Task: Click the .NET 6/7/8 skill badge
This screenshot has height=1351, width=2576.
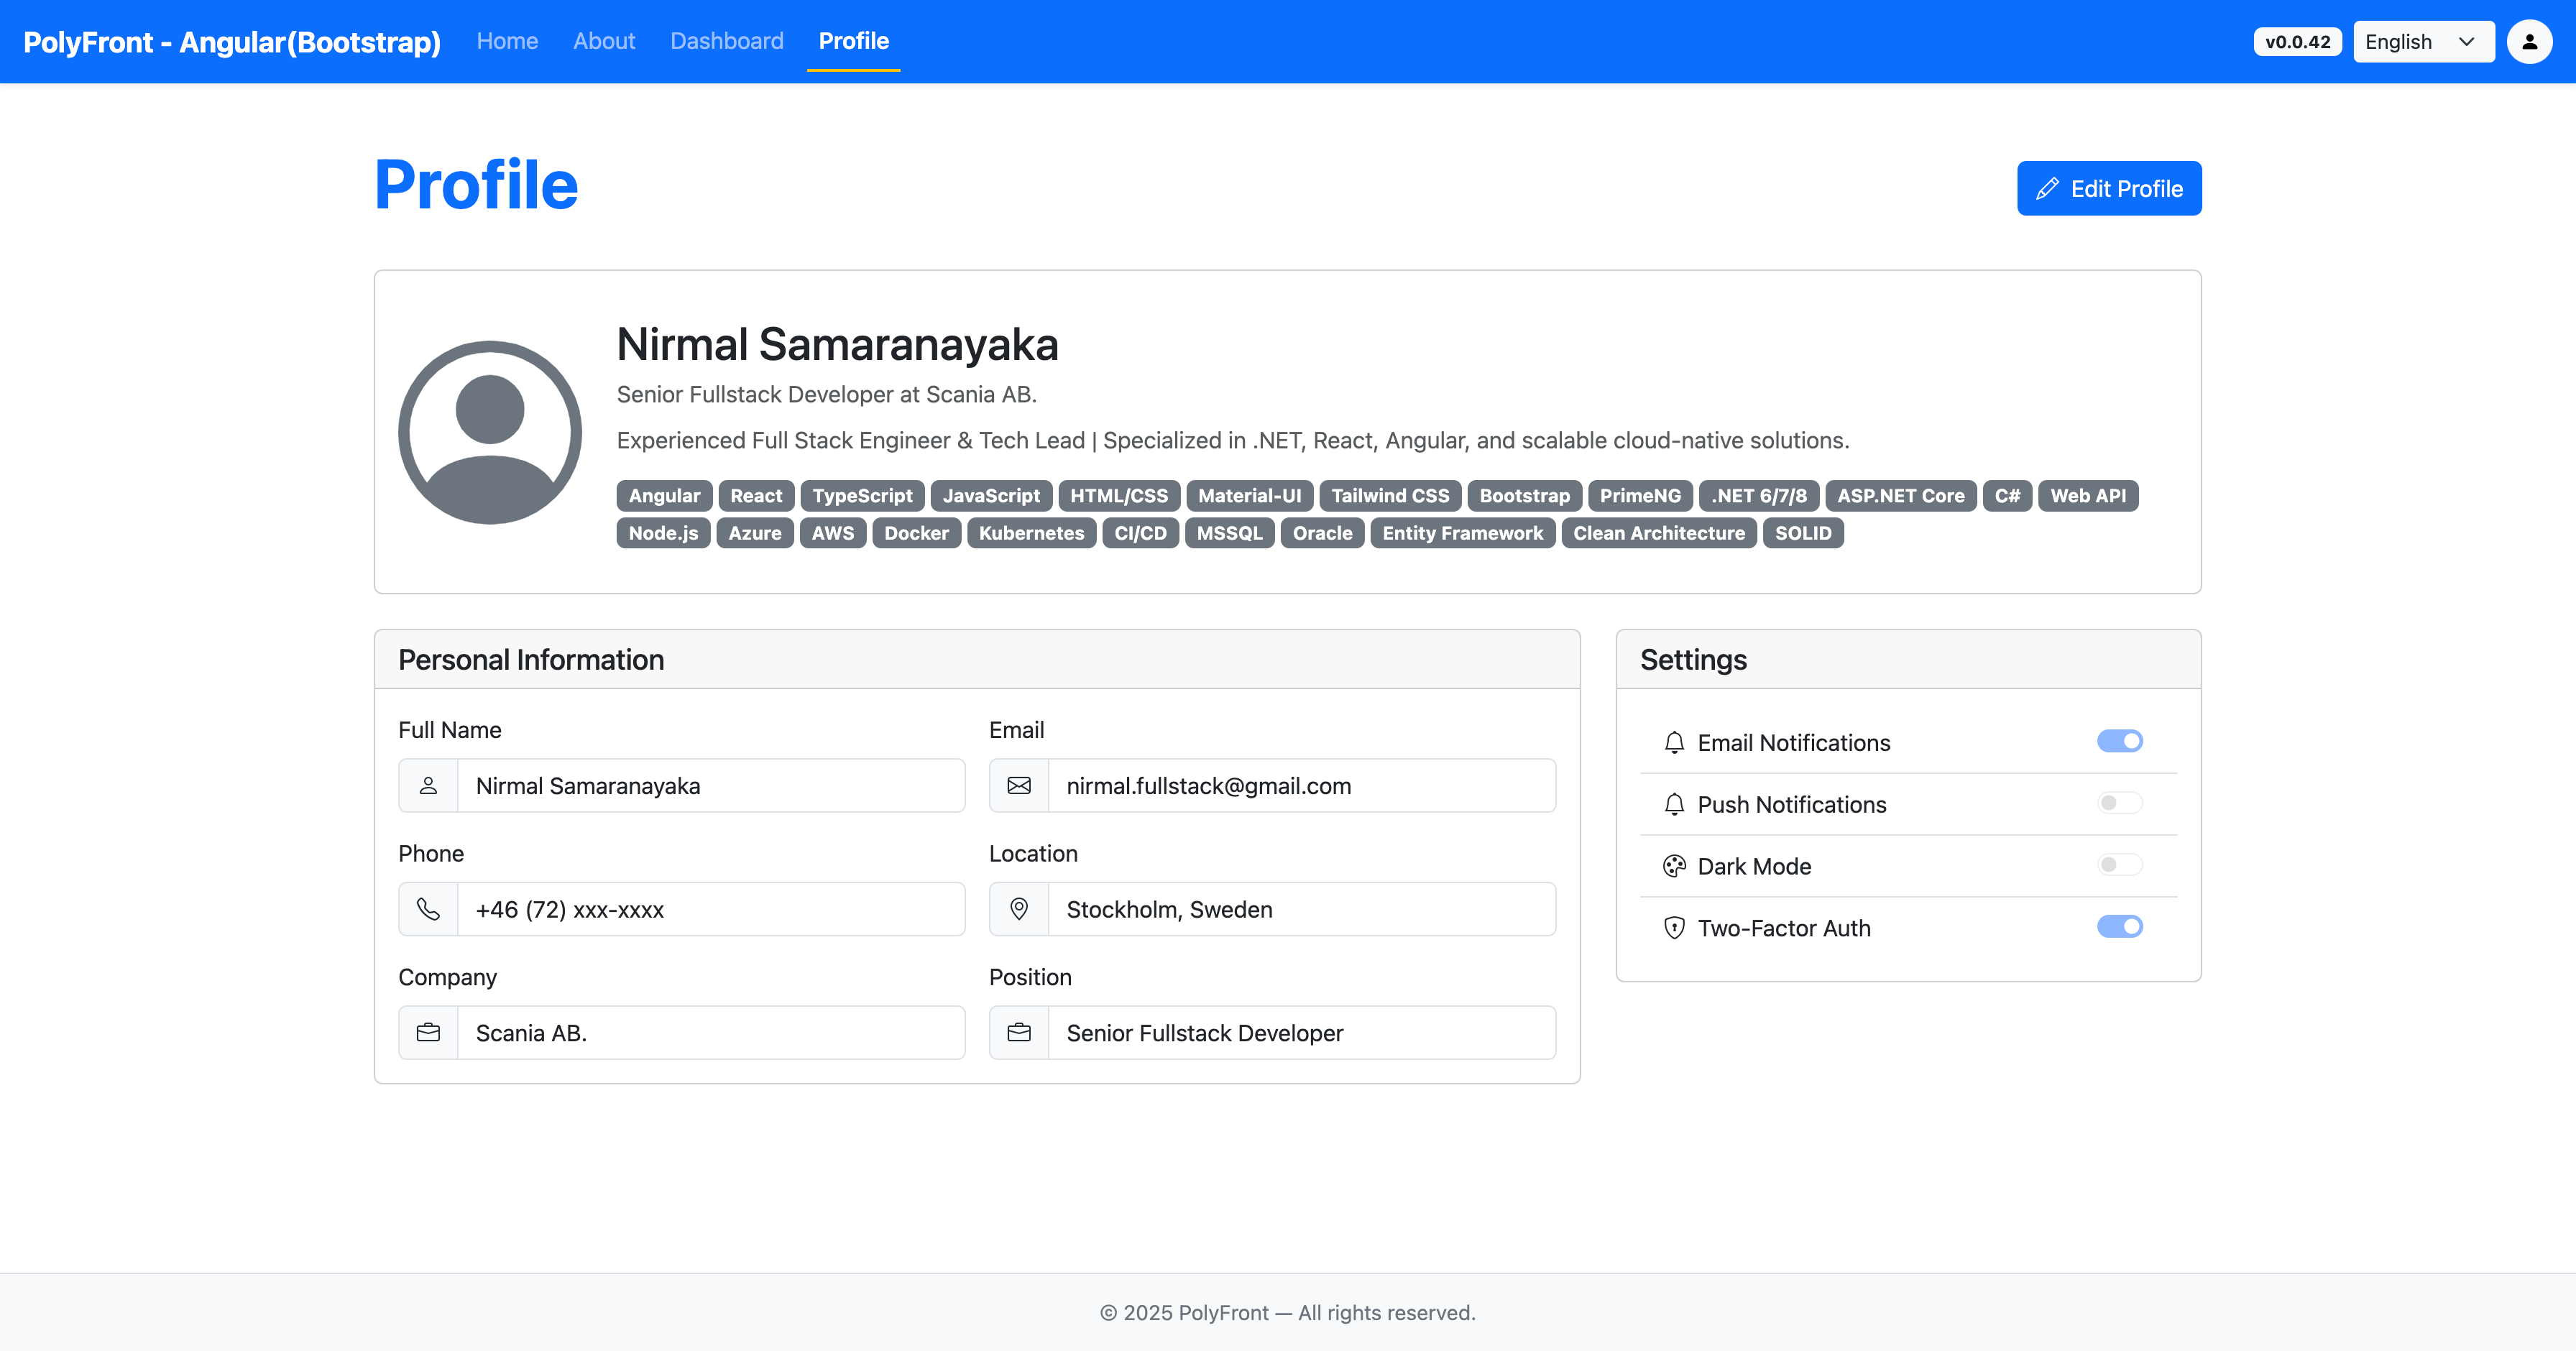Action: tap(1759, 495)
